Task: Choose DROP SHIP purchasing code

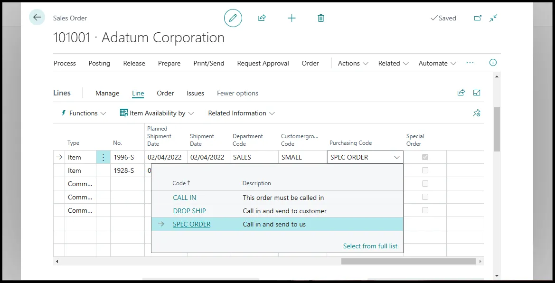Action: coord(189,211)
